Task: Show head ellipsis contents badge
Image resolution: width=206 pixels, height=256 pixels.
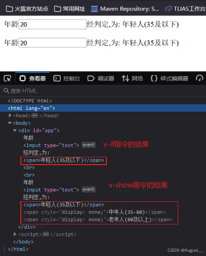Action: click(35, 116)
